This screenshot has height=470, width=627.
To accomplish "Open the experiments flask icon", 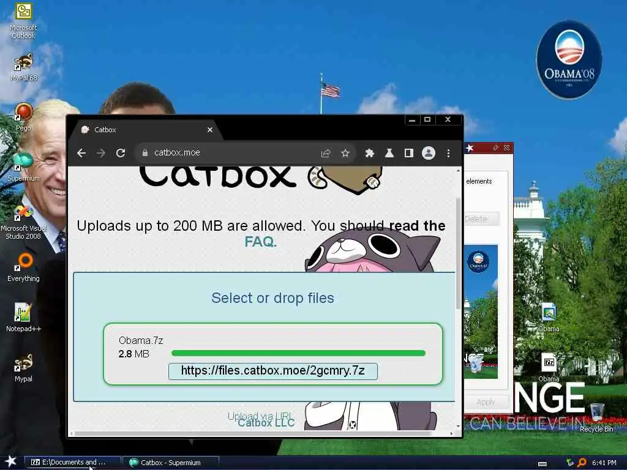I will (389, 153).
